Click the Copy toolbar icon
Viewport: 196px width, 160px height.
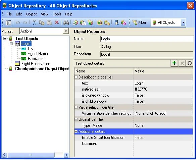[42, 22]
